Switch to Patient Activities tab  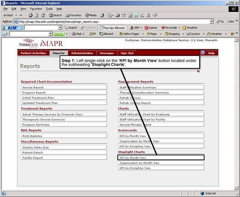(33, 53)
